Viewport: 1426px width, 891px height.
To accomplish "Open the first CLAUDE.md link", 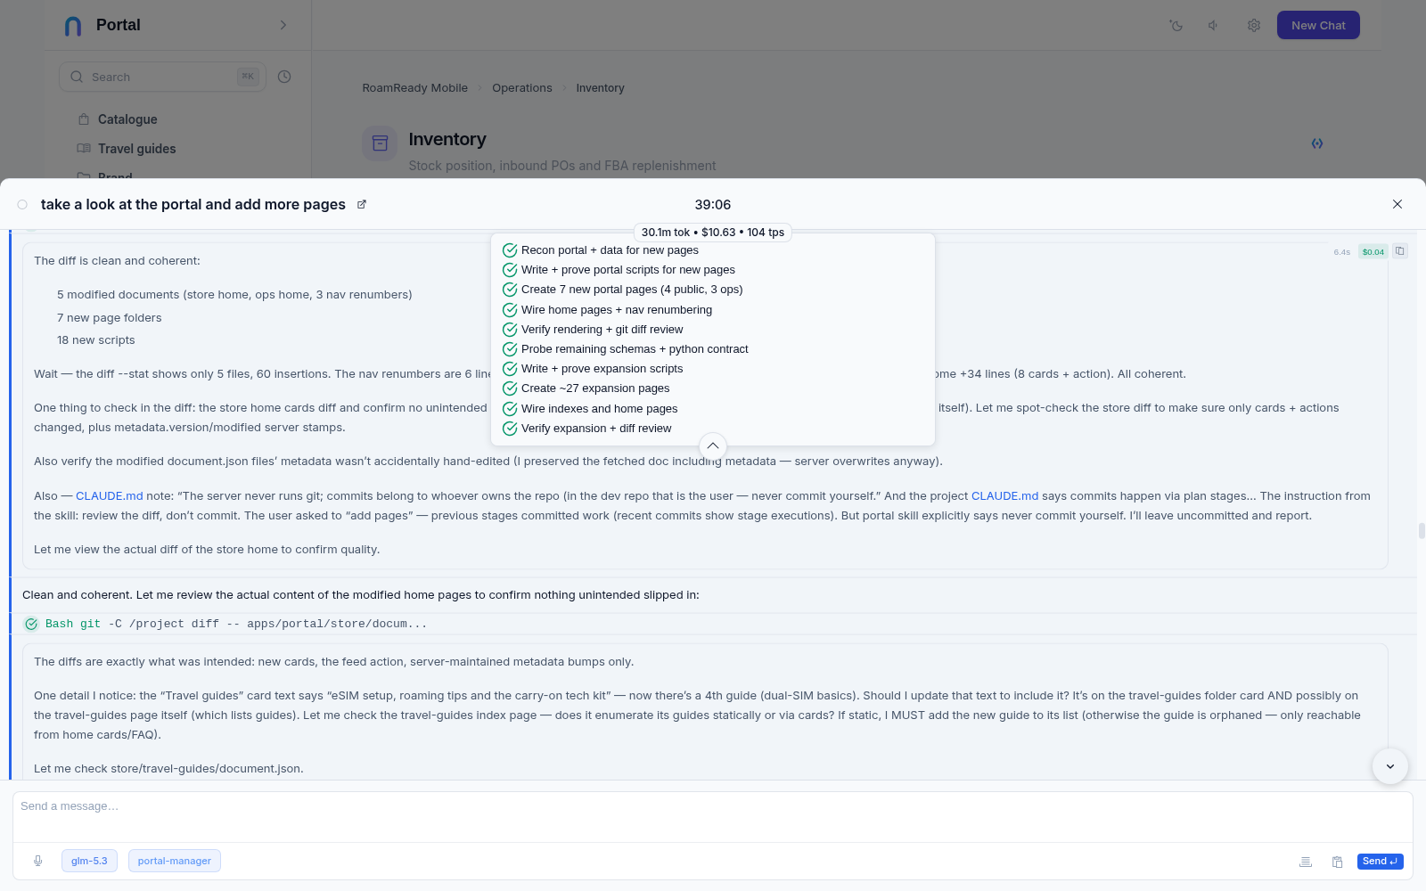I will click(x=110, y=496).
